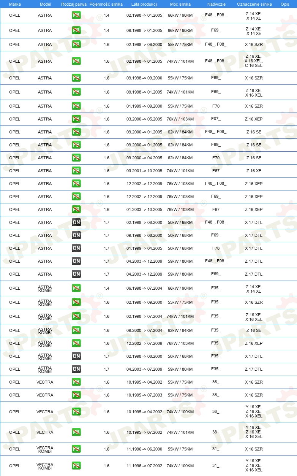Click the date cell "09.2000 -> 07.2004"
Screen dimensions: 297x476
pos(144,331)
